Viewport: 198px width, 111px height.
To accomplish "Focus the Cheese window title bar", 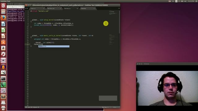I will tap(167, 64).
